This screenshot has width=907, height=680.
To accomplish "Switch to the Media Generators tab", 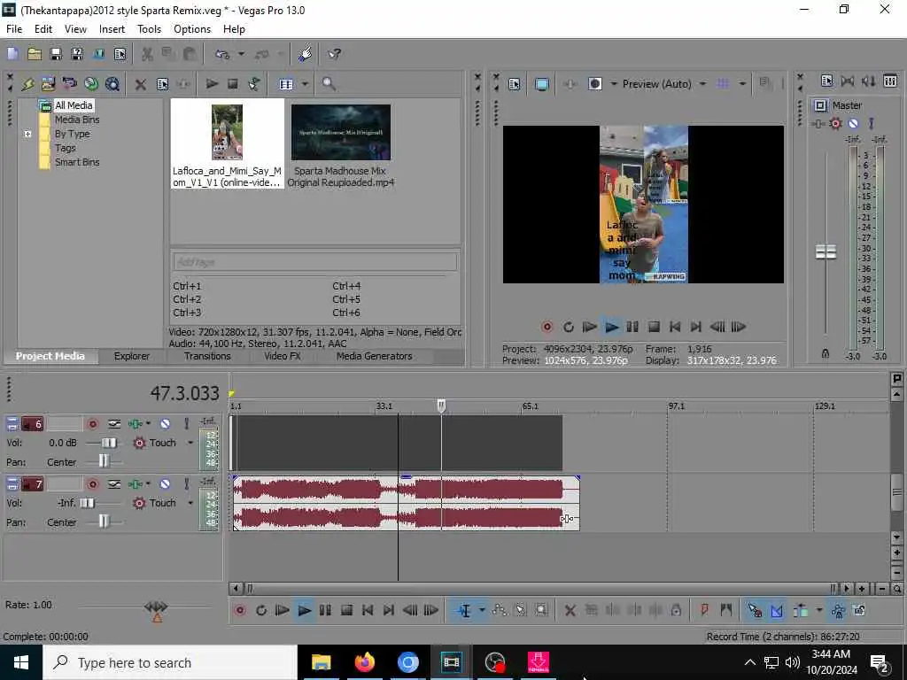I will point(375,356).
